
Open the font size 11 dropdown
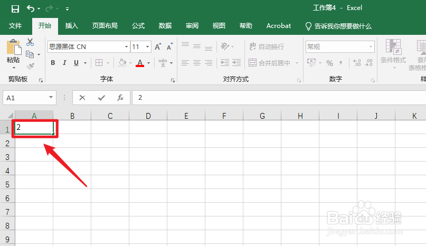tap(147, 47)
